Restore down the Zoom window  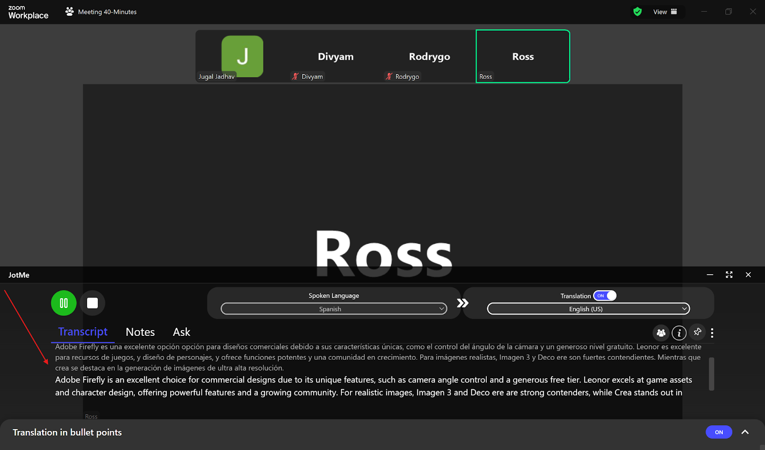pos(728,11)
